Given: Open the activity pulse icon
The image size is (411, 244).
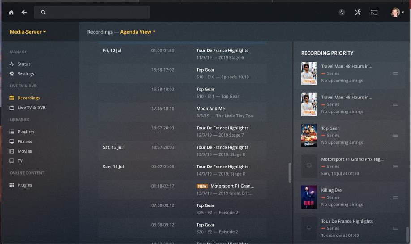Looking at the screenshot, I should tap(342, 13).
